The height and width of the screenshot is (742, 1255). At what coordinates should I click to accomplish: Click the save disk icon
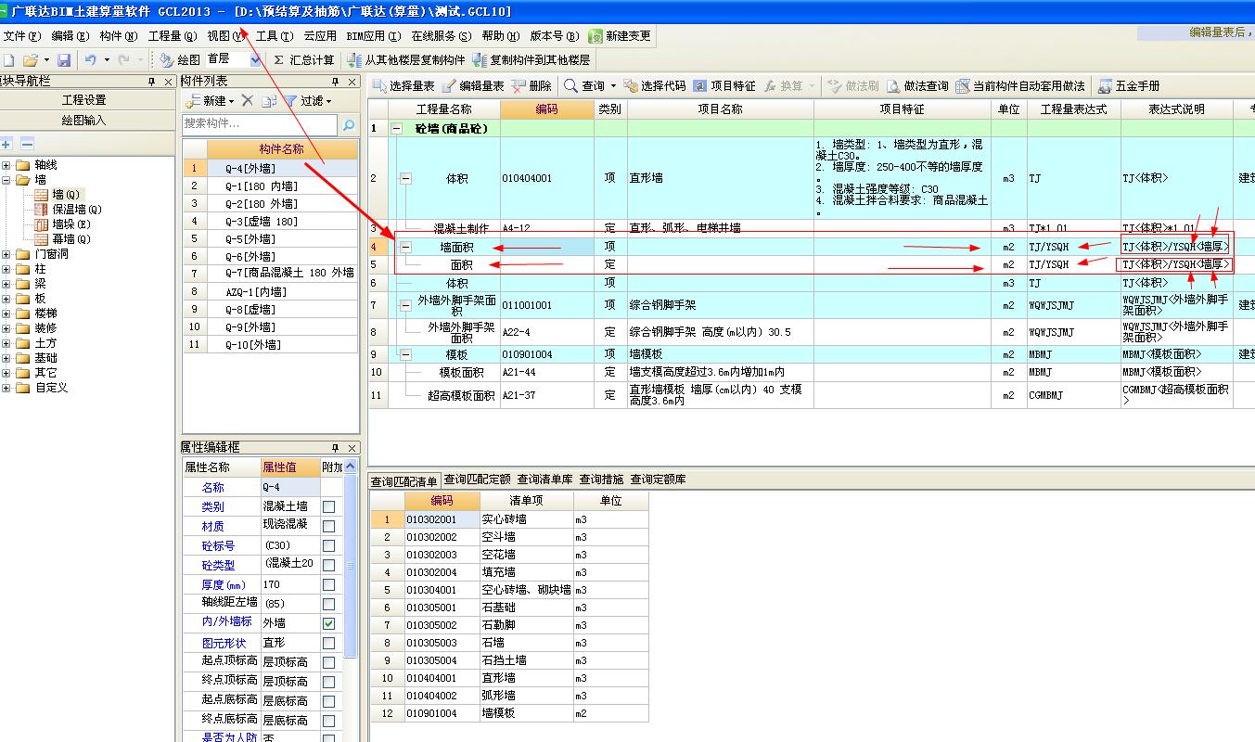point(64,59)
